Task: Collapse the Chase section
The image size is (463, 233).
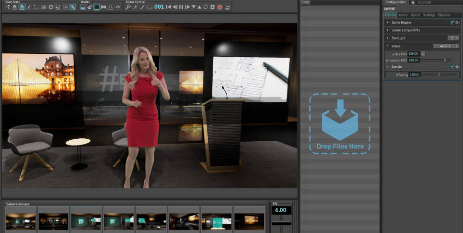Action: [388, 46]
